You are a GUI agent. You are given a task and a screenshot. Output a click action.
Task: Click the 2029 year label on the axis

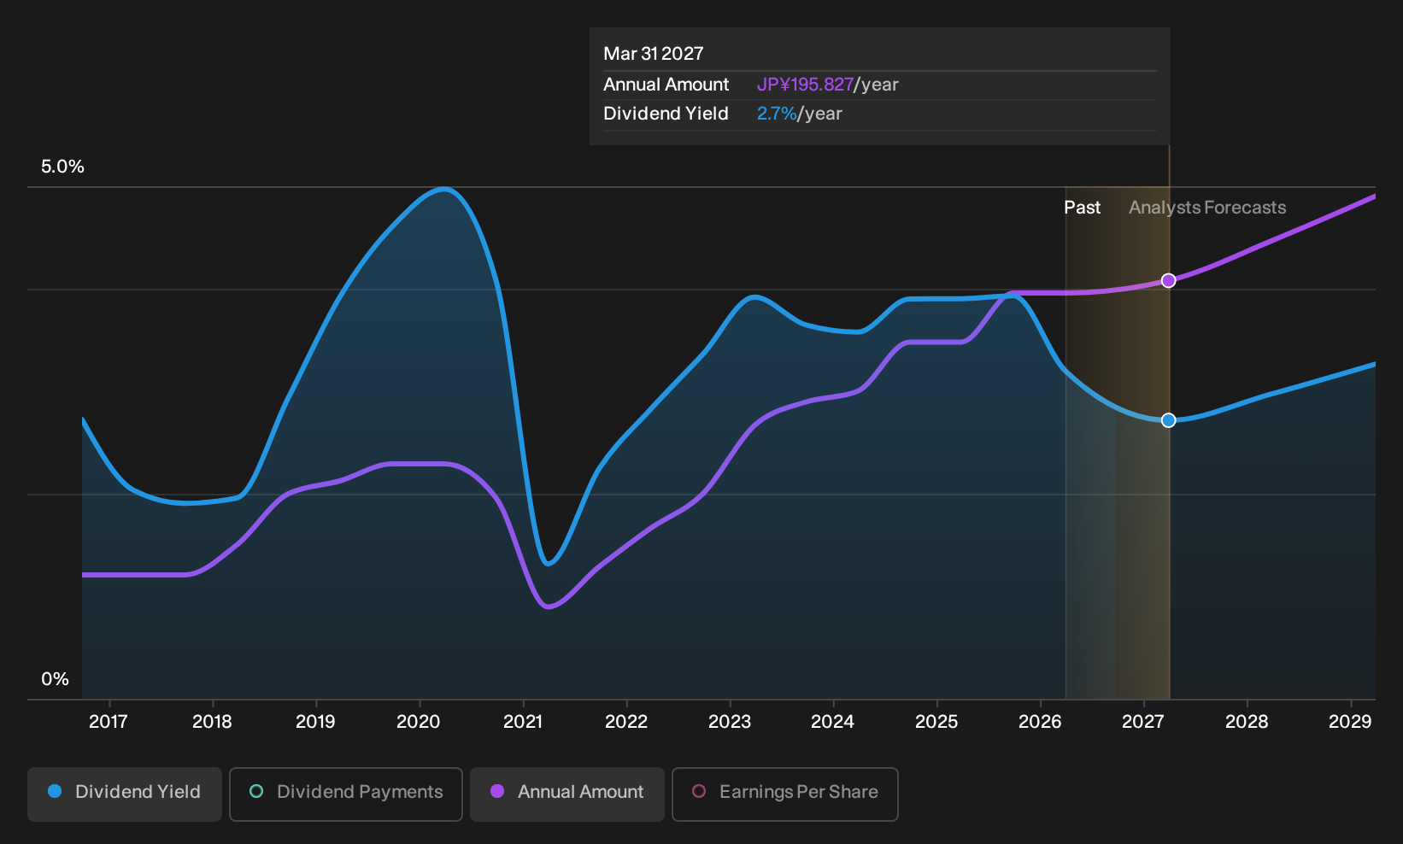[x=1350, y=722]
